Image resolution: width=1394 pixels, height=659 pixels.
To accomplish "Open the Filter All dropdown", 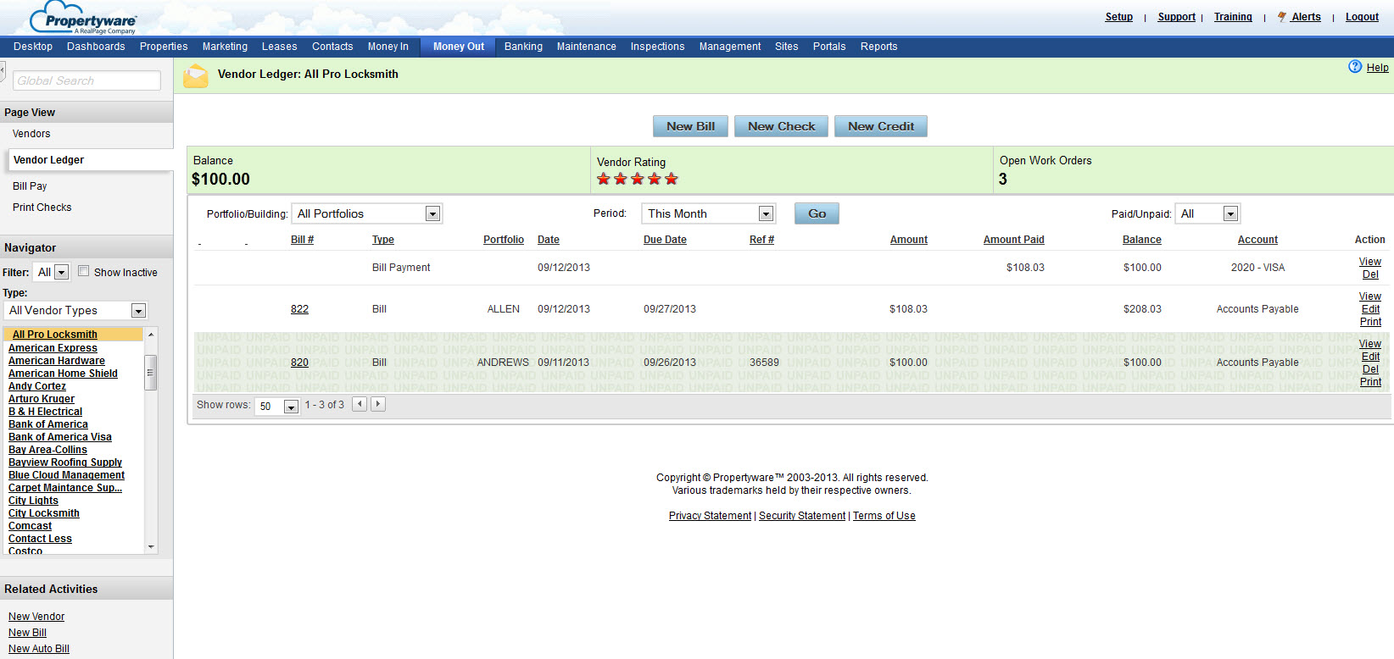I will click(x=52, y=272).
